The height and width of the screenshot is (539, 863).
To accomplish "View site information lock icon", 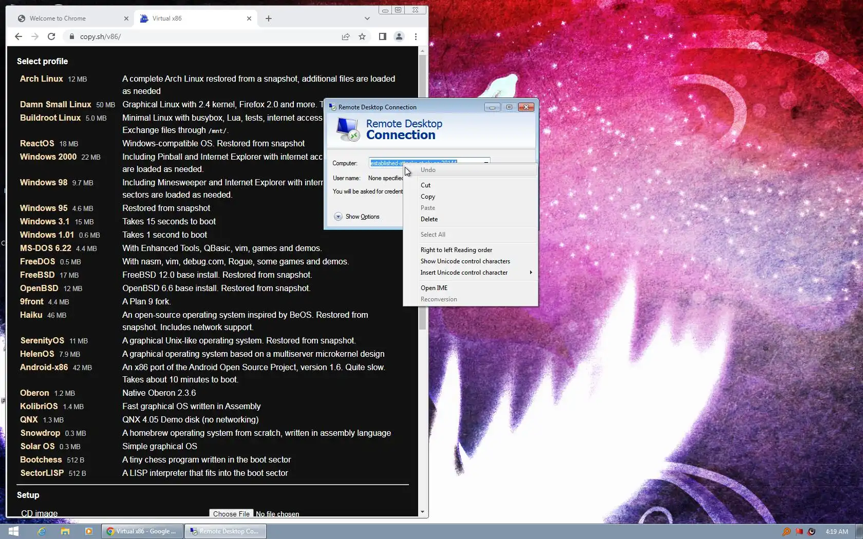I will point(71,36).
